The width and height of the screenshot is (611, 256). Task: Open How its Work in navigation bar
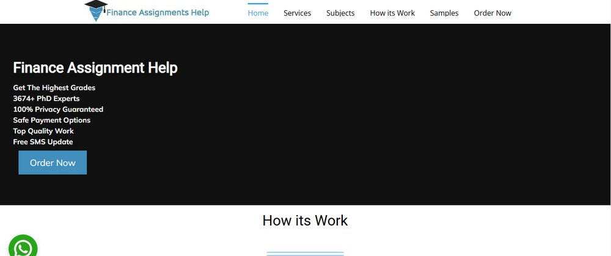pyautogui.click(x=392, y=13)
